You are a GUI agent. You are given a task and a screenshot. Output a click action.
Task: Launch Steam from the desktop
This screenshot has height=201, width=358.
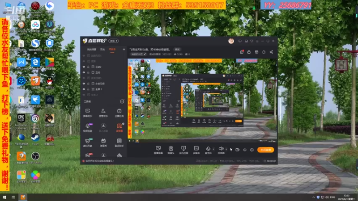[x=35, y=139]
